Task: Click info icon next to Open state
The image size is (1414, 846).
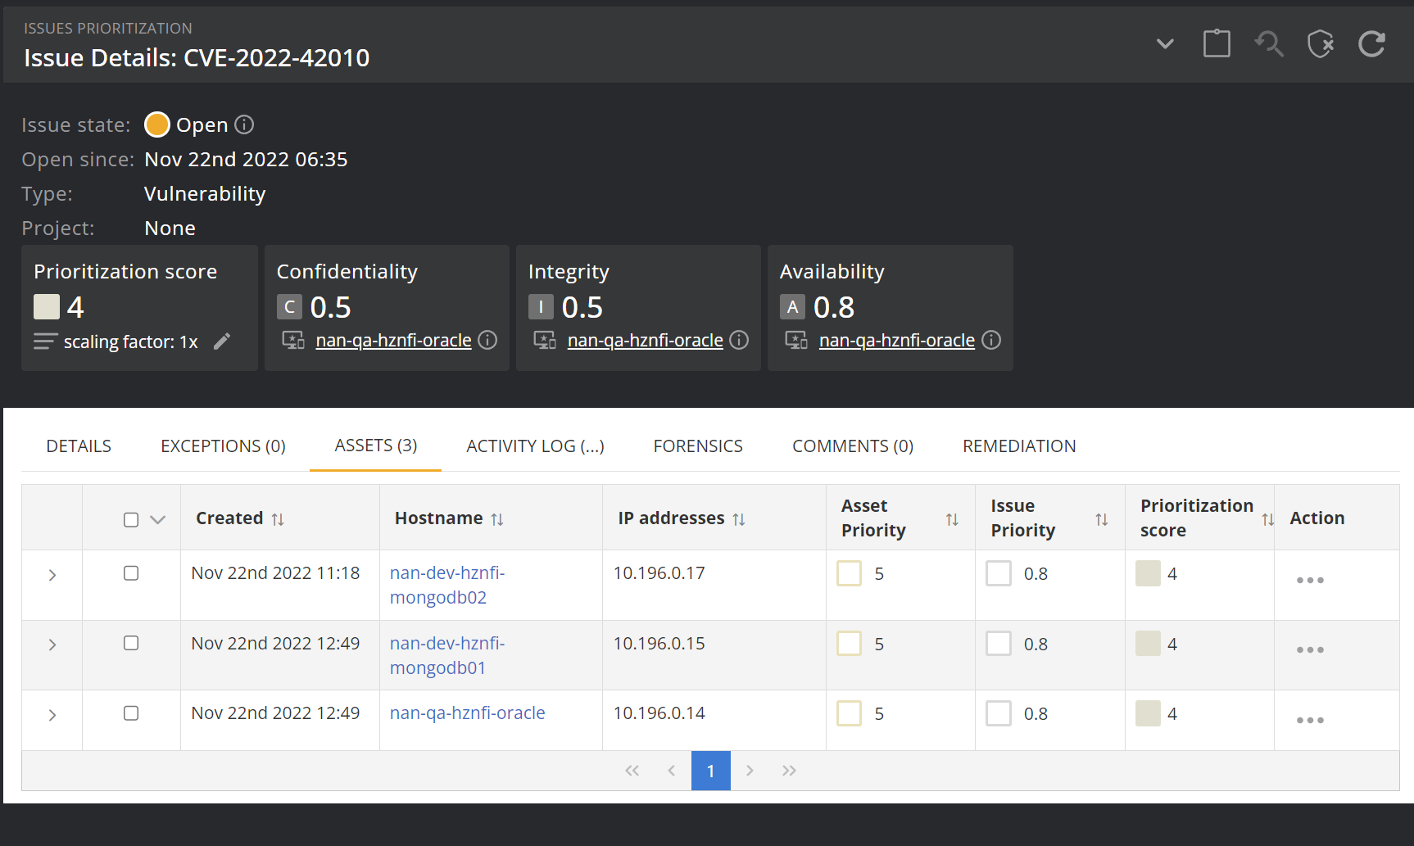Action: pos(244,124)
